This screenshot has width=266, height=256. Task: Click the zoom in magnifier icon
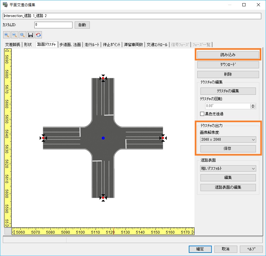tap(7, 35)
